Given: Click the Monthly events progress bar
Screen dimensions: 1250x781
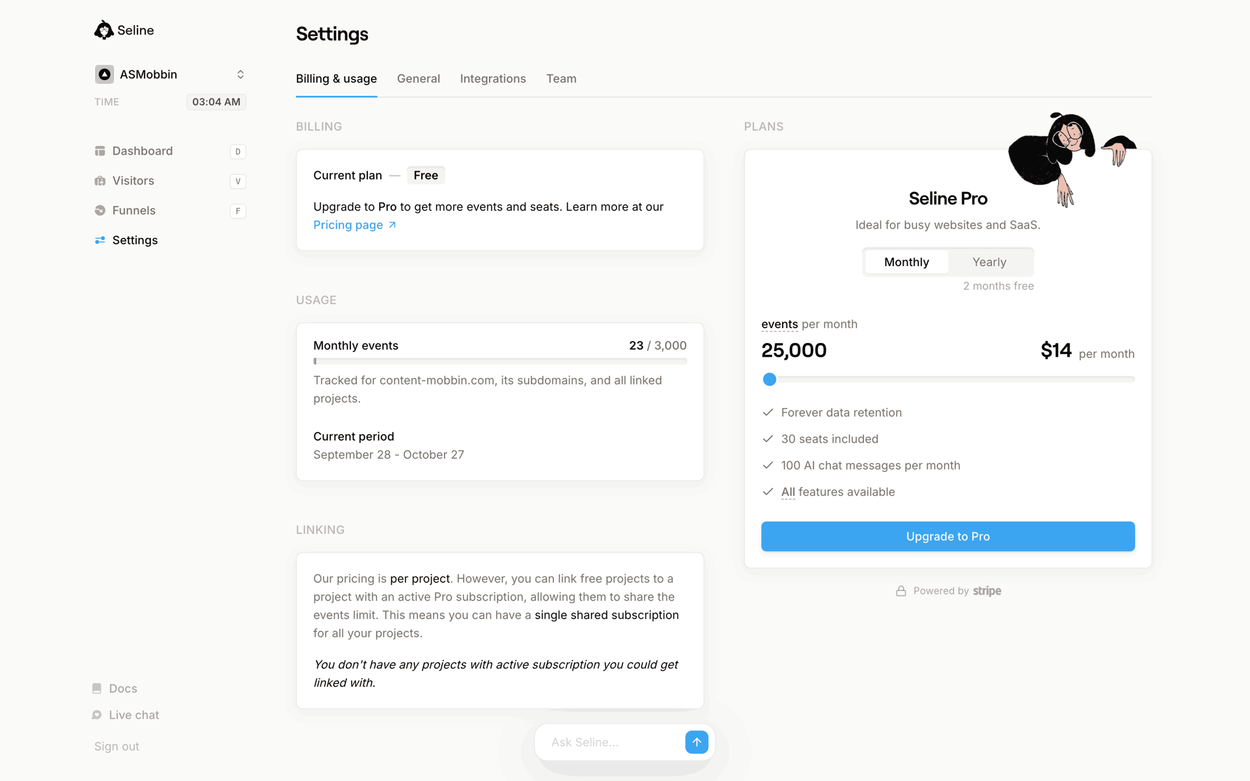Looking at the screenshot, I should tap(500, 361).
